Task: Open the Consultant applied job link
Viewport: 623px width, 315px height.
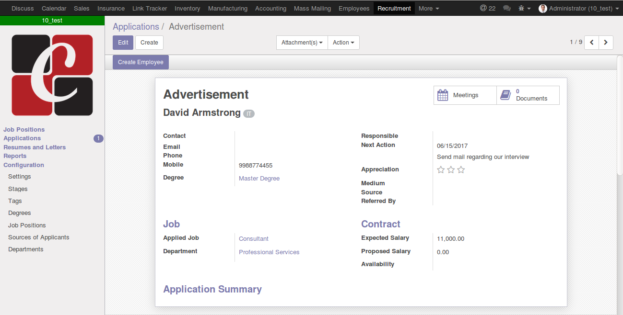Action: tap(254, 239)
